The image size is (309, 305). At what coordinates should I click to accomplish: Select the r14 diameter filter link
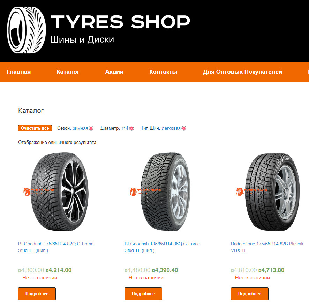[125, 128]
